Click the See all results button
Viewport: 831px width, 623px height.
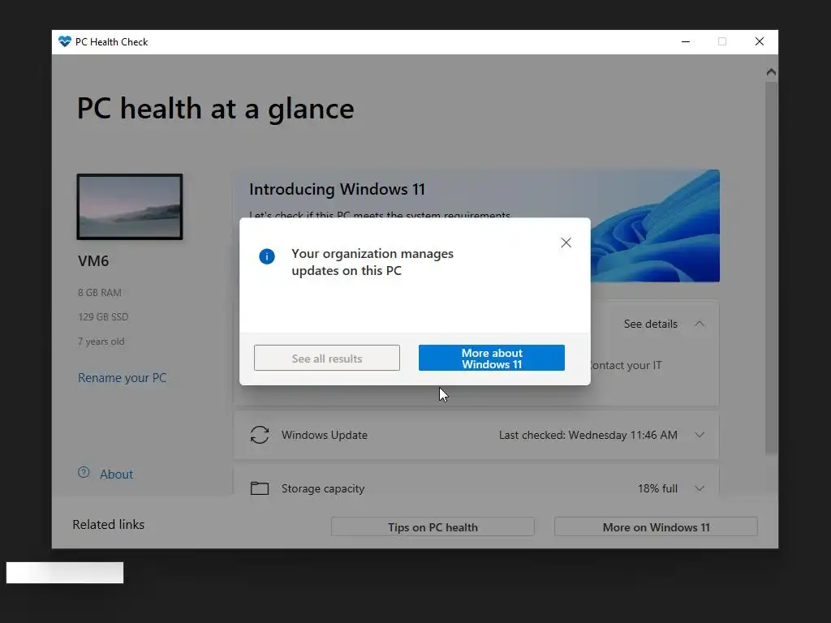pos(326,358)
